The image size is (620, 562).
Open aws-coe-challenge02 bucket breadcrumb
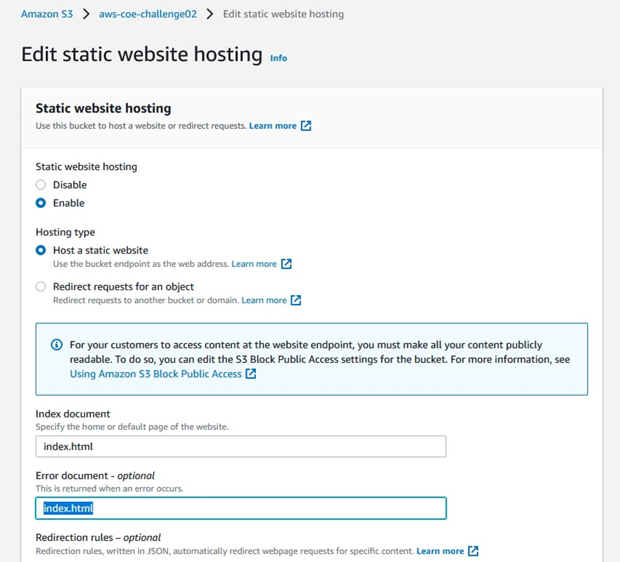coord(148,14)
